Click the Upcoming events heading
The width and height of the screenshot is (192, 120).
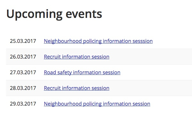point(54,14)
